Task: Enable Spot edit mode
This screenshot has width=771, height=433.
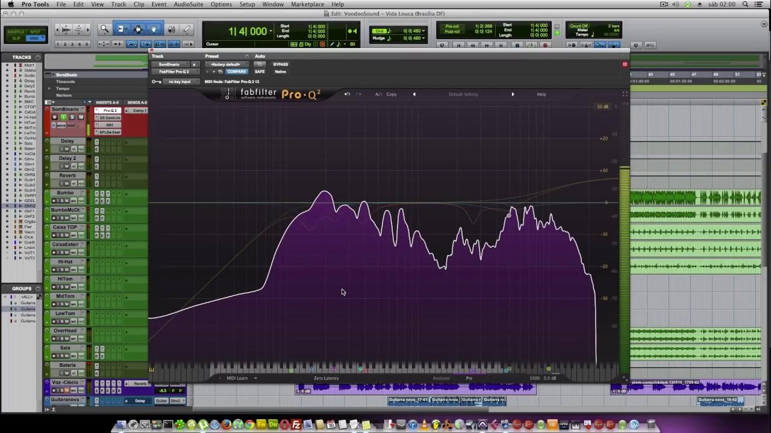Action: 36,32
